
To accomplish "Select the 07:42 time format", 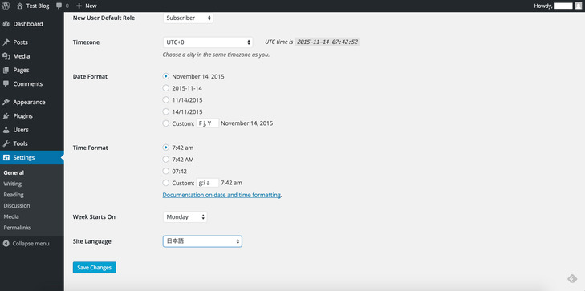I will [166, 171].
